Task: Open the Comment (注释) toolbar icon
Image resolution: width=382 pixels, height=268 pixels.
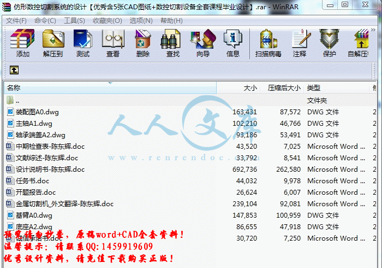Action: click(x=301, y=39)
